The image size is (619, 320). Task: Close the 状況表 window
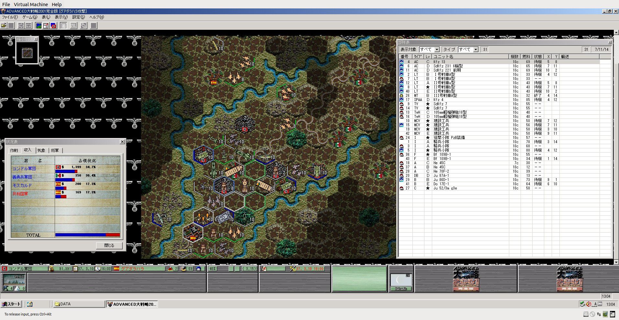[x=122, y=142]
